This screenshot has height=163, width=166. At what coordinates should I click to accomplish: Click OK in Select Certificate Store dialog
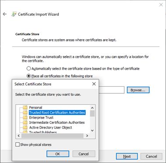58,154
